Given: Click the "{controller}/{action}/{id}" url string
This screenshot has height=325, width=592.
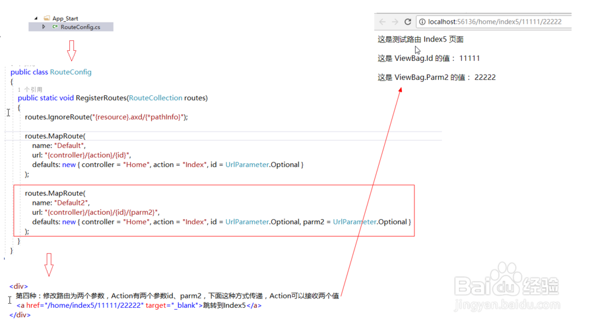Looking at the screenshot, I should [x=88, y=155].
